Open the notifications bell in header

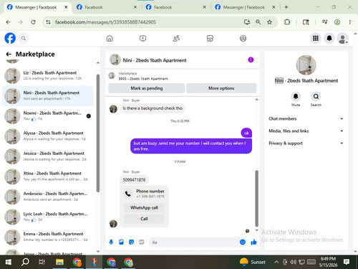[329, 38]
